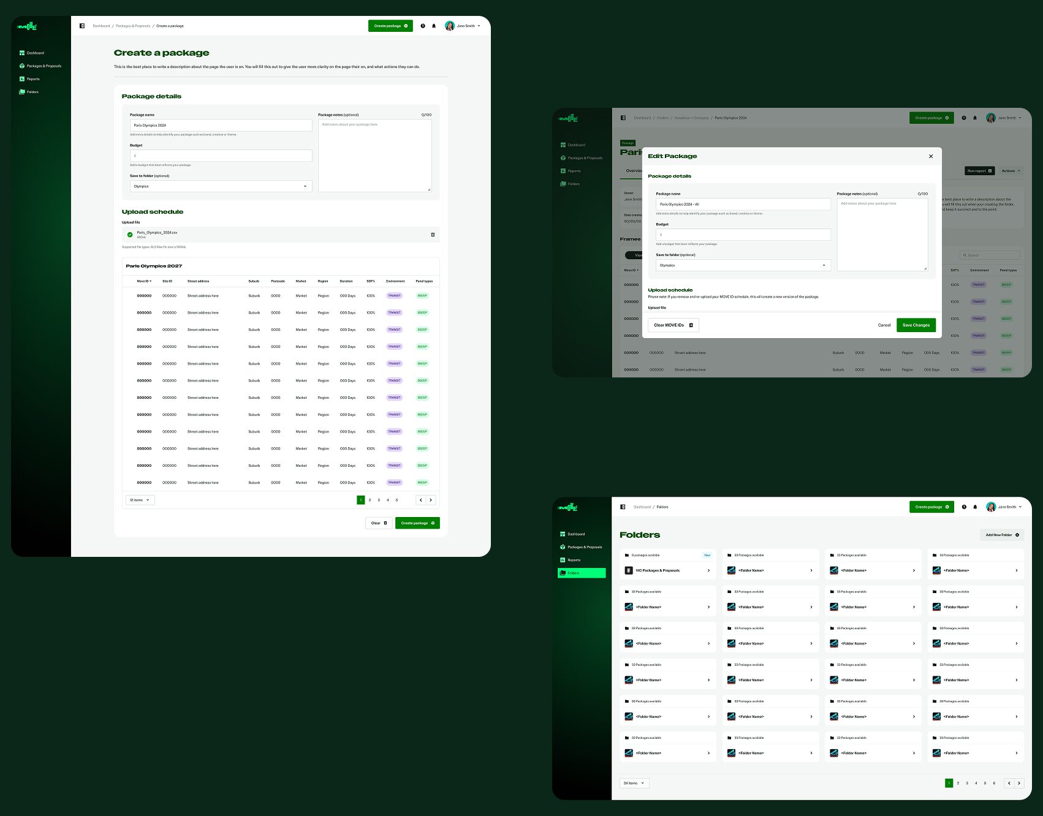1043x816 pixels.
Task: Collapse sidebar using icon beside Folders breadcrumb
Action: [x=623, y=507]
